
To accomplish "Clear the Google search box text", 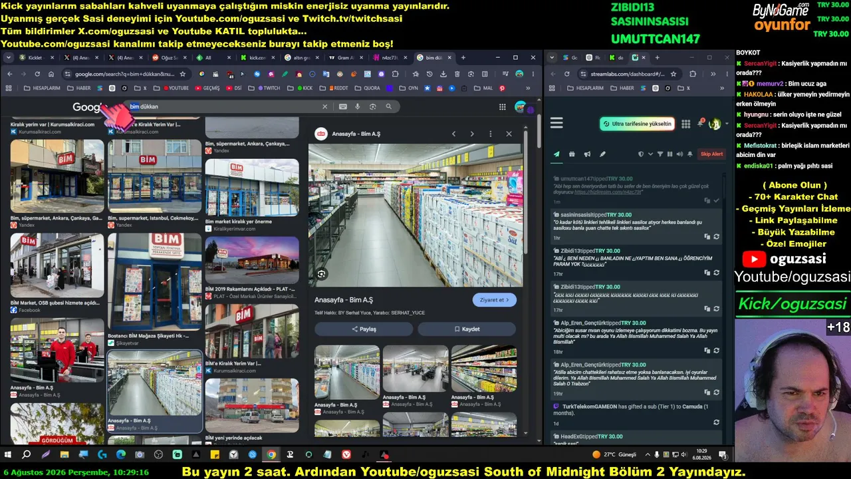I will pos(325,106).
